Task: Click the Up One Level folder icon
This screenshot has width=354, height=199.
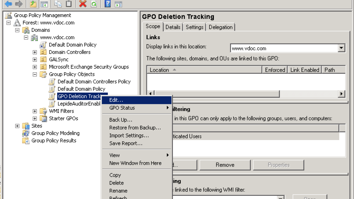Action: point(33,4)
